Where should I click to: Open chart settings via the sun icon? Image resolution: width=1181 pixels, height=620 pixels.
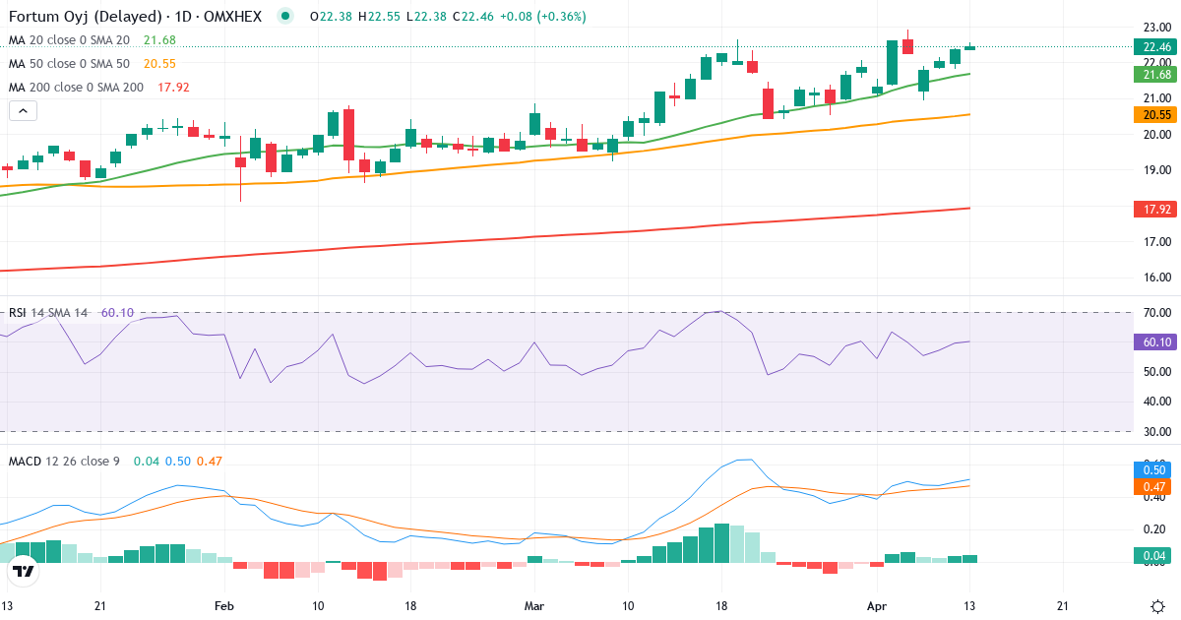tap(1157, 608)
